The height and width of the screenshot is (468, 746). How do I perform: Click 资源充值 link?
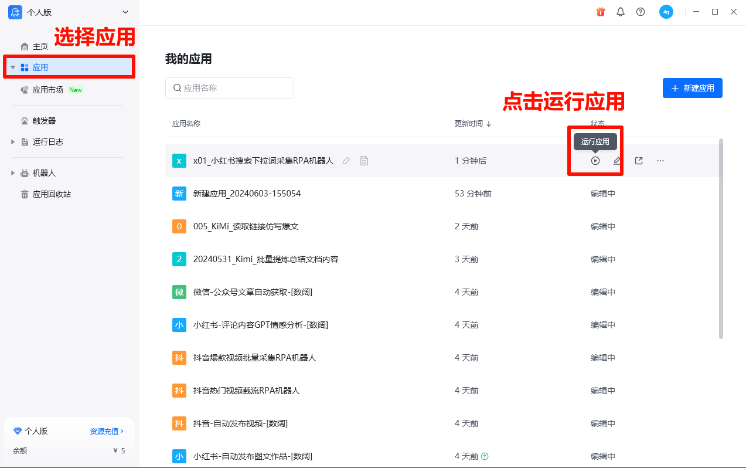107,431
